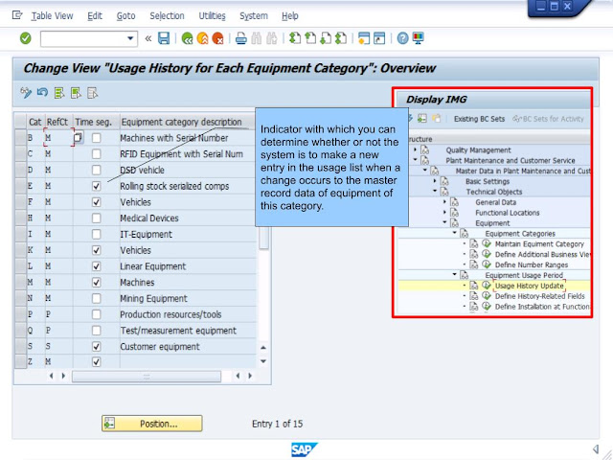Open the command field dropdown arrow
This screenshot has height=460, width=613.
click(x=130, y=38)
